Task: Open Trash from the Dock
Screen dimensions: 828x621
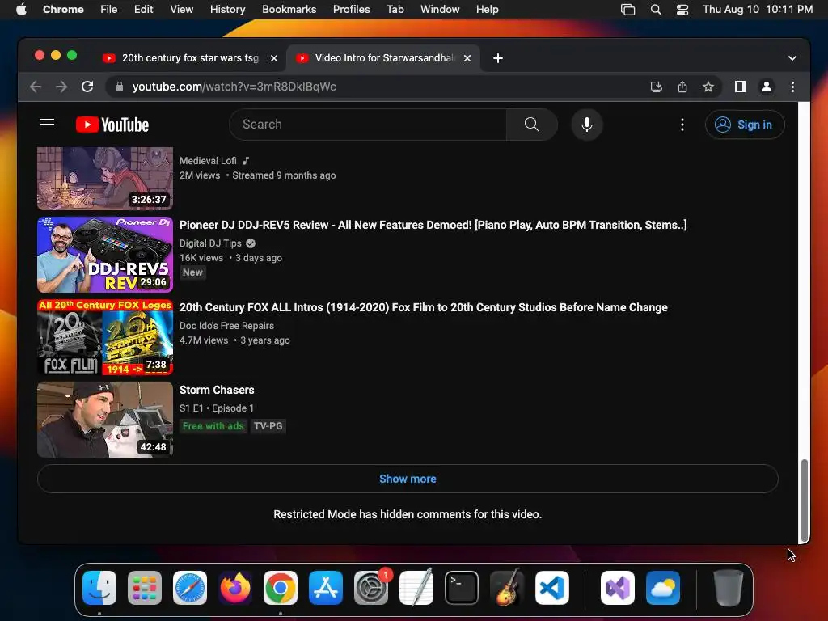Action: pos(729,588)
